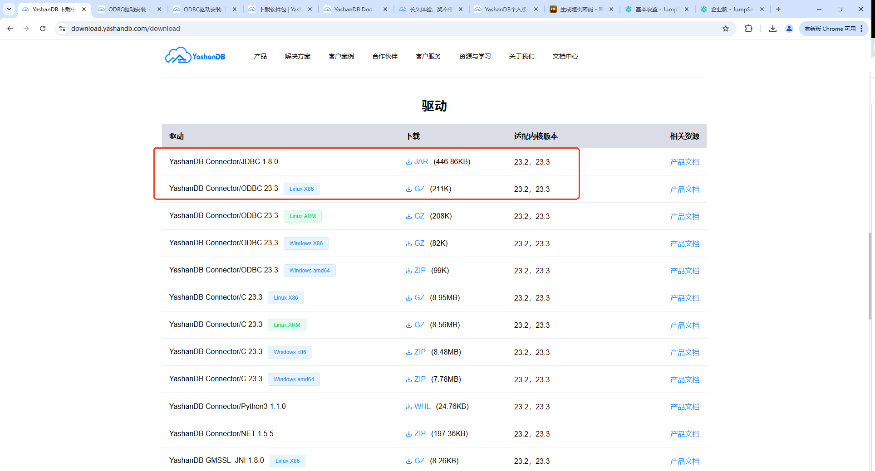Go back to the previous page
Image resolution: width=875 pixels, height=471 pixels.
click(10, 29)
